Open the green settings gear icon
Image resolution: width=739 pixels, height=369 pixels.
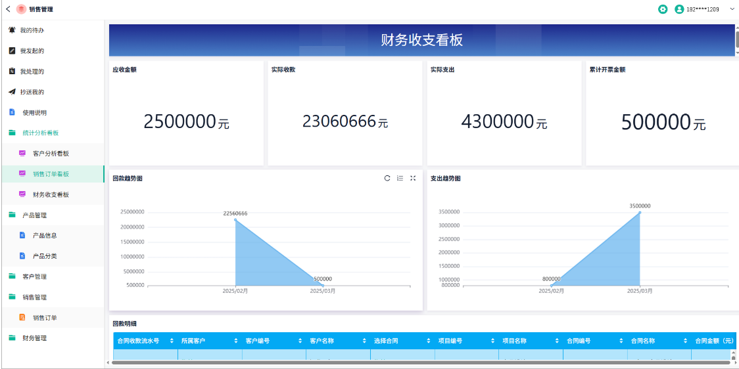663,9
